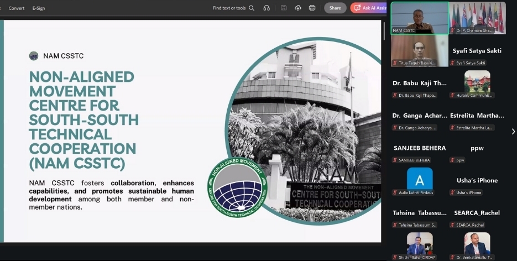Click the headphones read-aloud icon

[267, 8]
